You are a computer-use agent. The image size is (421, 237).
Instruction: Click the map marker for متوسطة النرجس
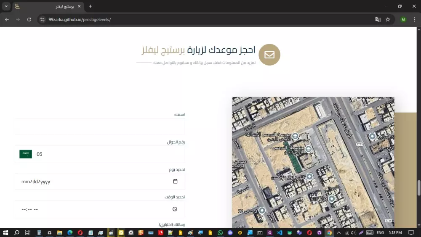308,149
